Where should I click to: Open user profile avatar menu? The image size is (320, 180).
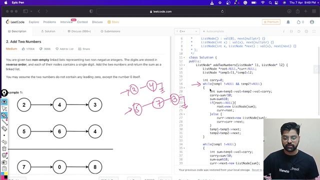click(312, 22)
